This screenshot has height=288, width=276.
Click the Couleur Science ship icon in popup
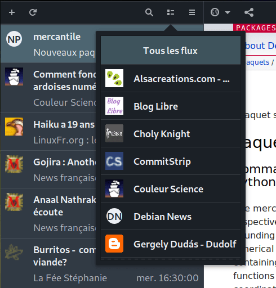point(114,188)
